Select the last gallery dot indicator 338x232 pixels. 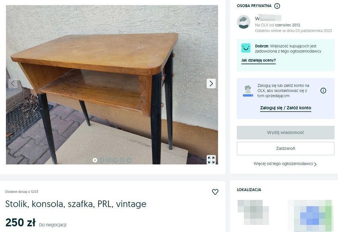pyautogui.click(x=129, y=160)
